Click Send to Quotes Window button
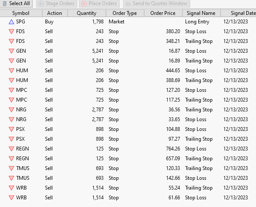The image size is (256, 207). (157, 3)
